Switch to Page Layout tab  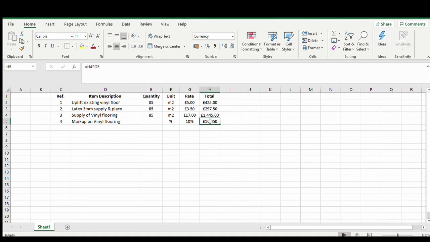coord(75,24)
